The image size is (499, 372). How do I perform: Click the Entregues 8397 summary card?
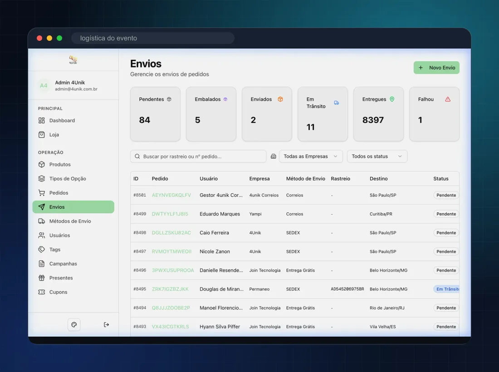(378, 114)
